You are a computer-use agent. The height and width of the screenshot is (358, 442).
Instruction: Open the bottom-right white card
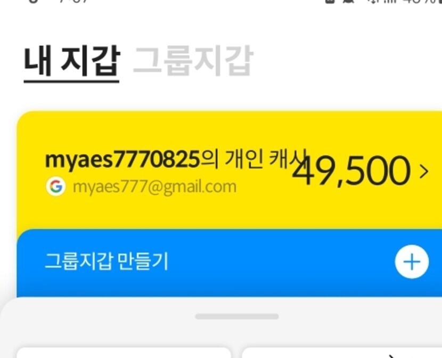(342, 353)
